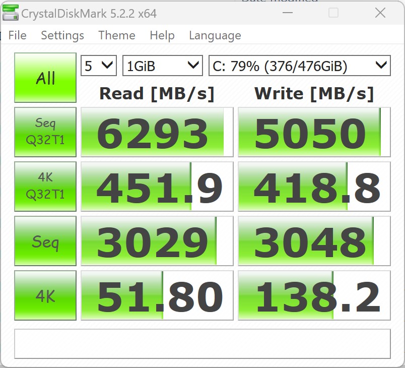Click the Seq write result 3048
Image resolution: width=405 pixels, height=368 pixels.
pos(314,241)
